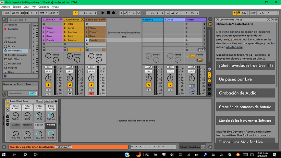Click the browser search field
This screenshot has height=158, width=281.
click(x=23, y=20)
